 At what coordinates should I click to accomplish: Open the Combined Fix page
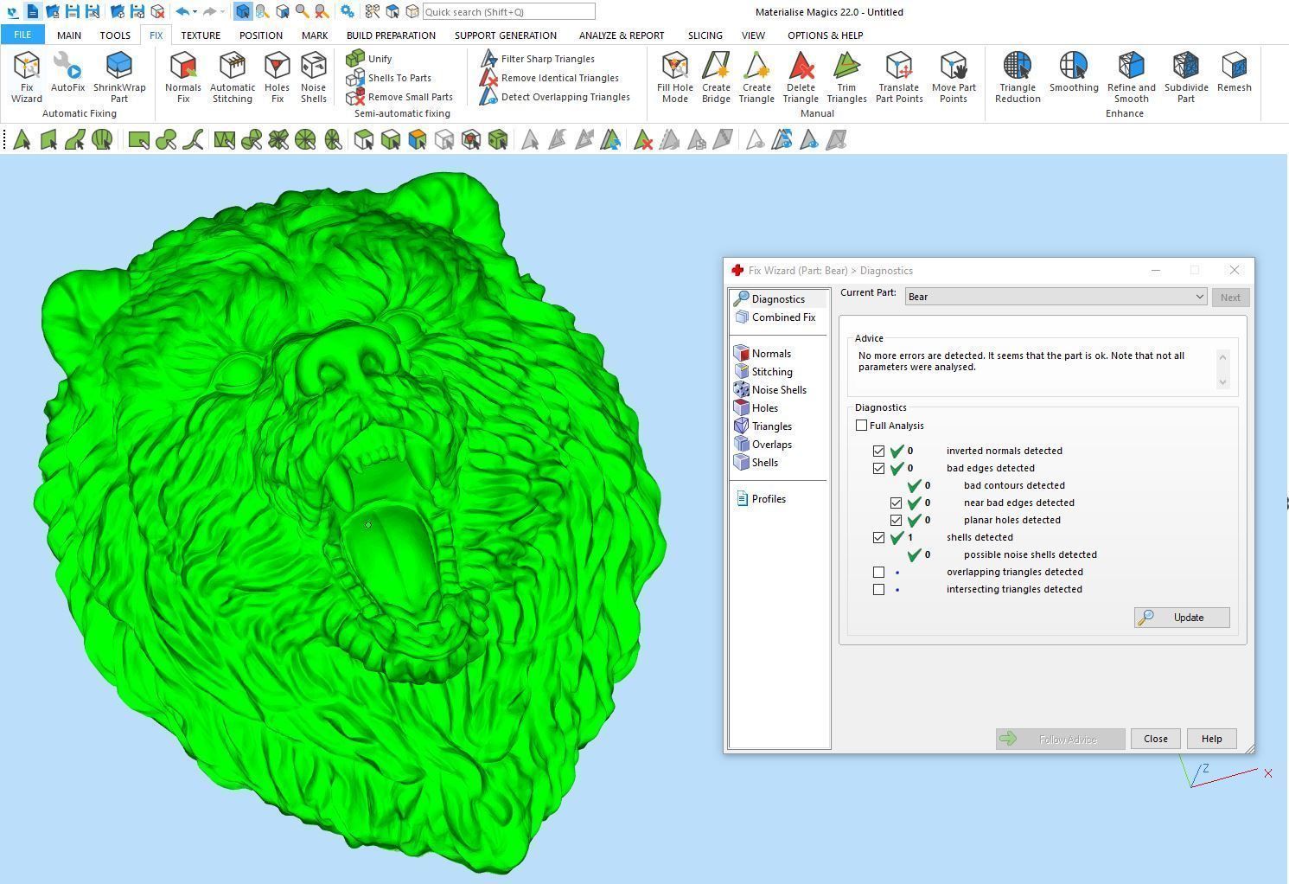coord(775,317)
